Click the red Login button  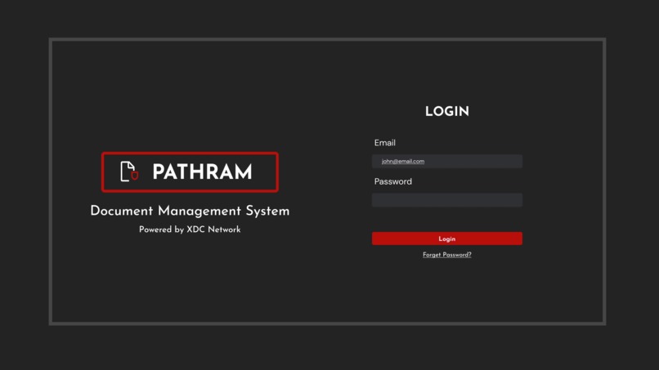tap(446, 238)
